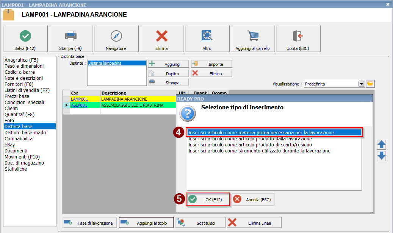Select Distinta lampadina in Distinte list
The height and width of the screenshot is (233, 393).
pos(105,64)
